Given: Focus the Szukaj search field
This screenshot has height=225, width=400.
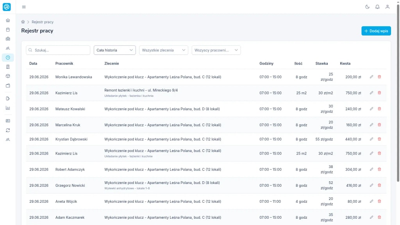Looking at the screenshot, I should pyautogui.click(x=58, y=50).
